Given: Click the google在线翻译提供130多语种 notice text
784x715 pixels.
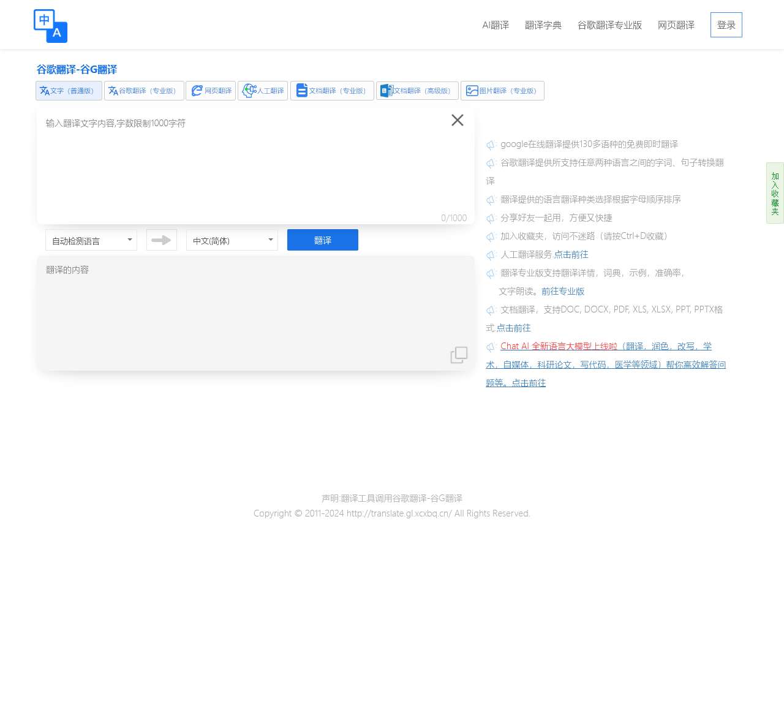Looking at the screenshot, I should pos(589,144).
